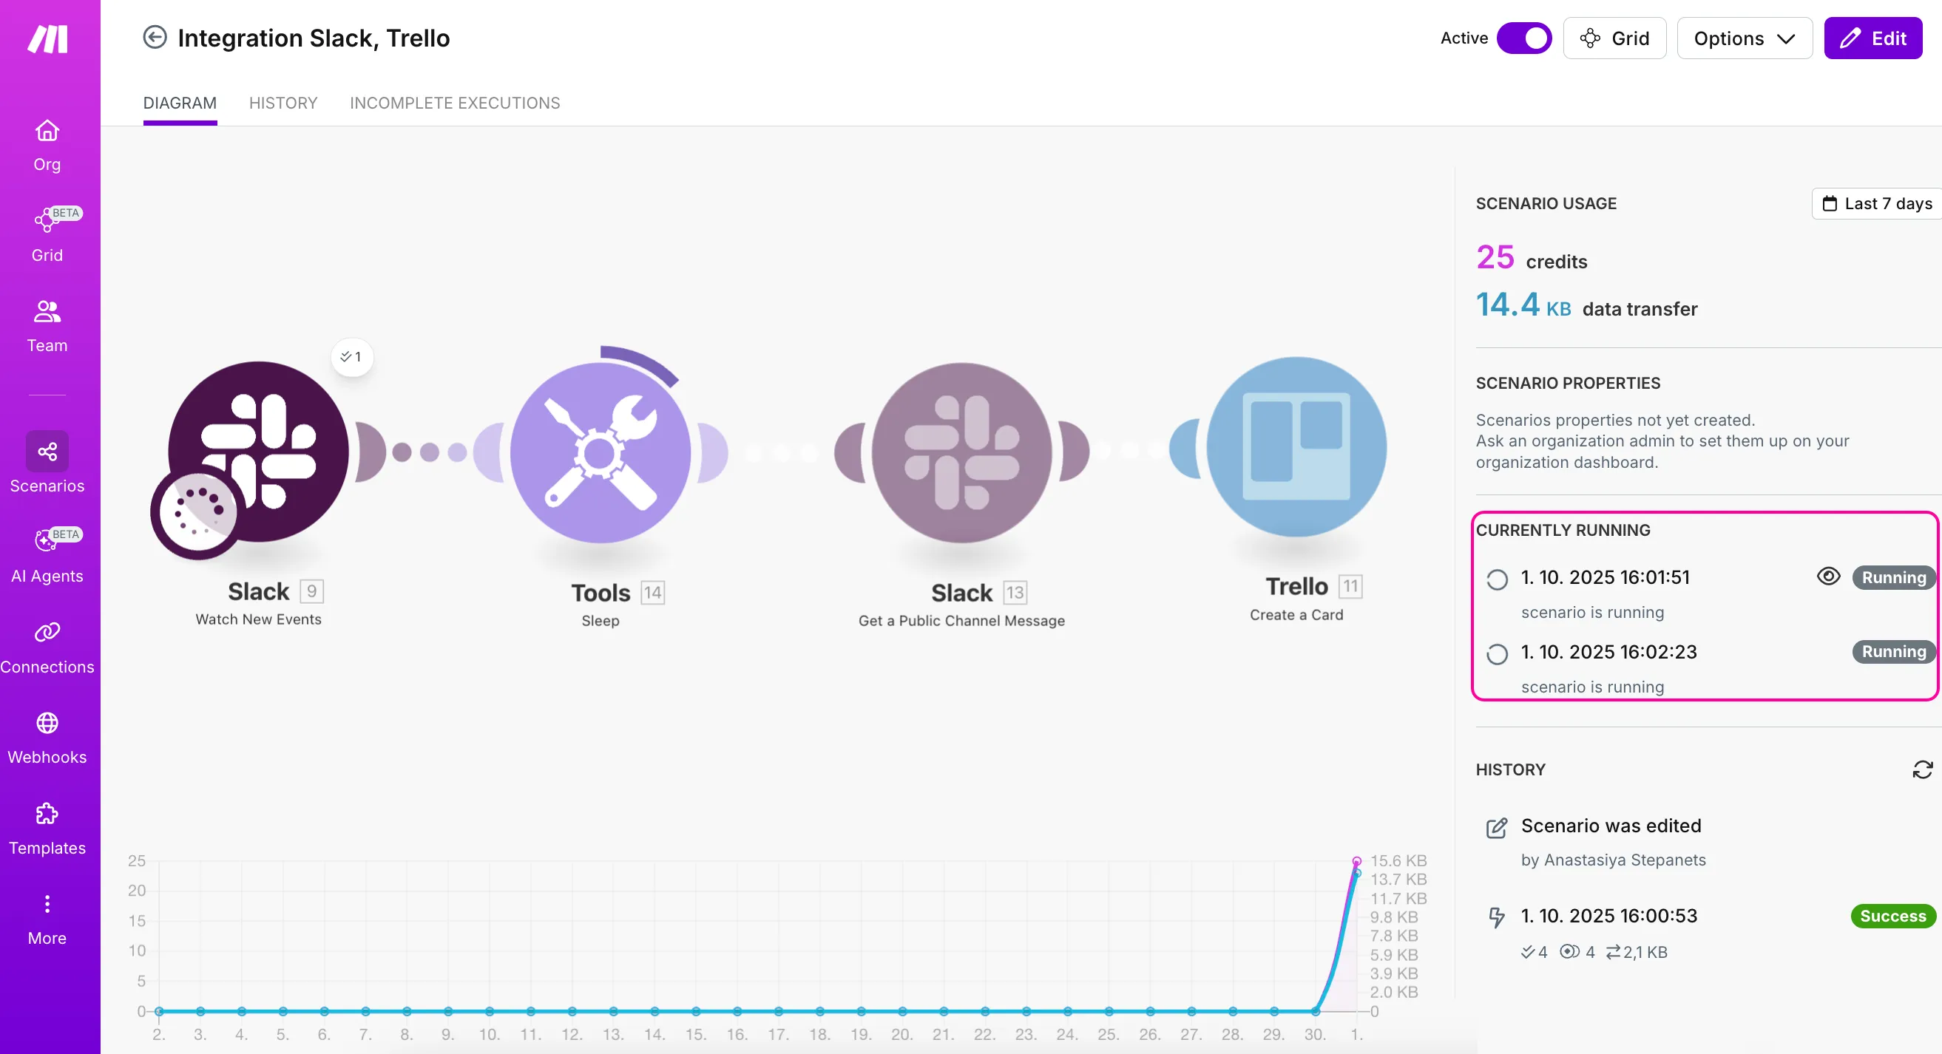Open the successful 16:00:53 execution entry
Screen dimensions: 1942x1054
[x=1608, y=915]
